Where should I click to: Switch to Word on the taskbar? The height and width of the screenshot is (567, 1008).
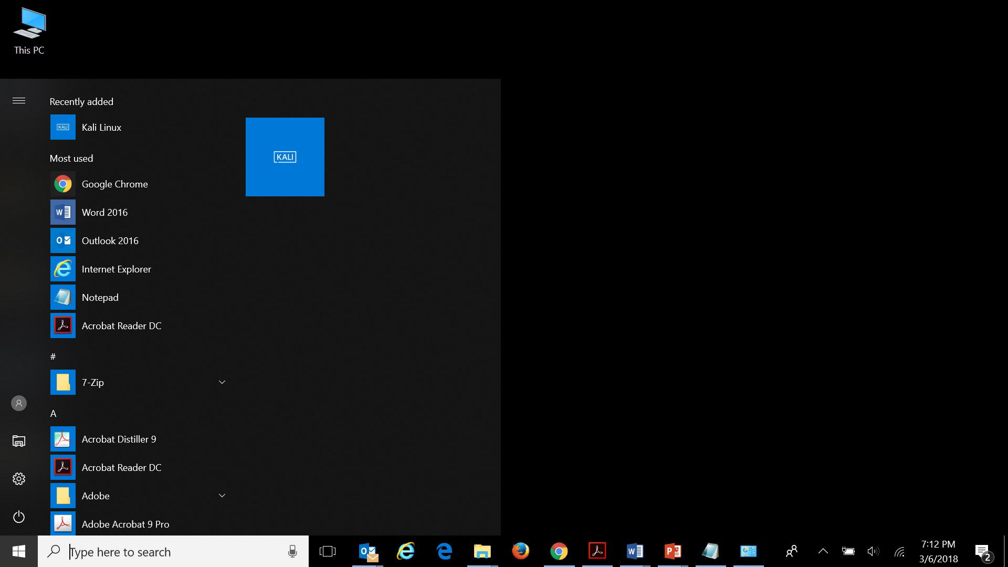click(635, 551)
